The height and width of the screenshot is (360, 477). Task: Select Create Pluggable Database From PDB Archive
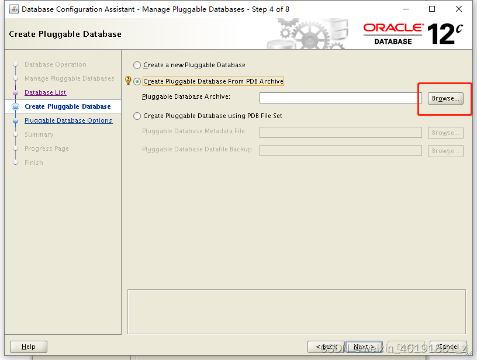137,81
